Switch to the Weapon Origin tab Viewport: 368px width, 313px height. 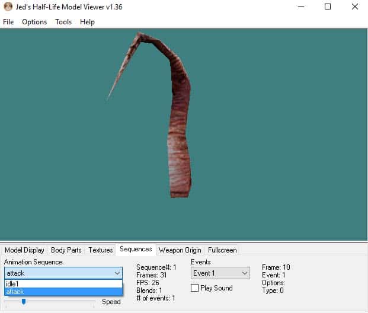pos(180,250)
